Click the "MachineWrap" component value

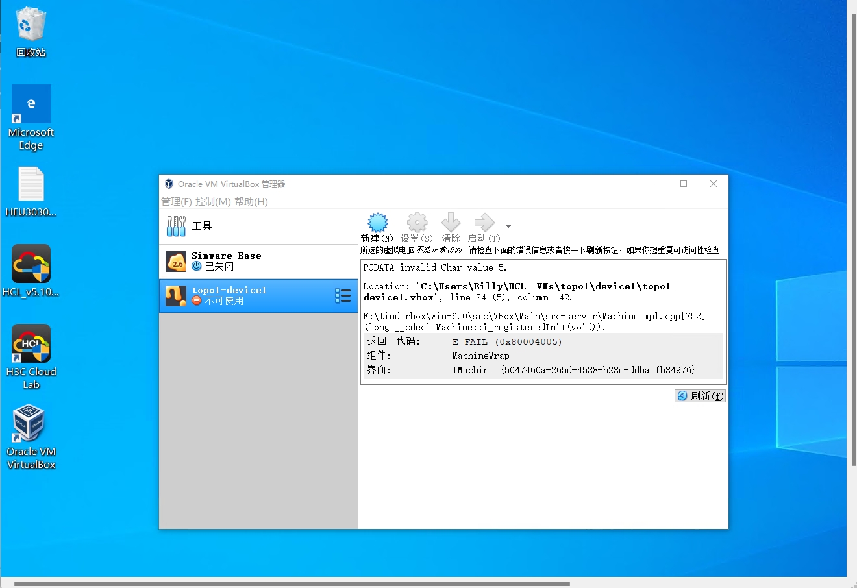tap(480, 356)
